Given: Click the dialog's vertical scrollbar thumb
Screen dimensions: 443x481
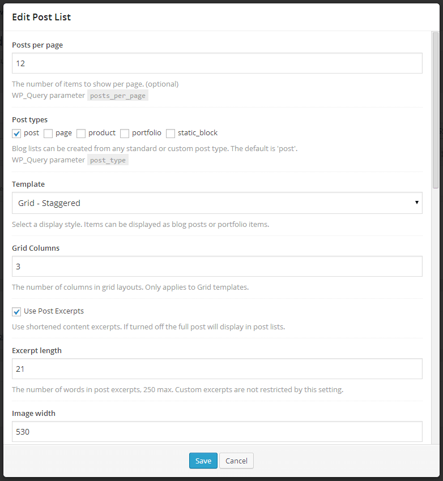Looking at the screenshot, I should (x=435, y=110).
